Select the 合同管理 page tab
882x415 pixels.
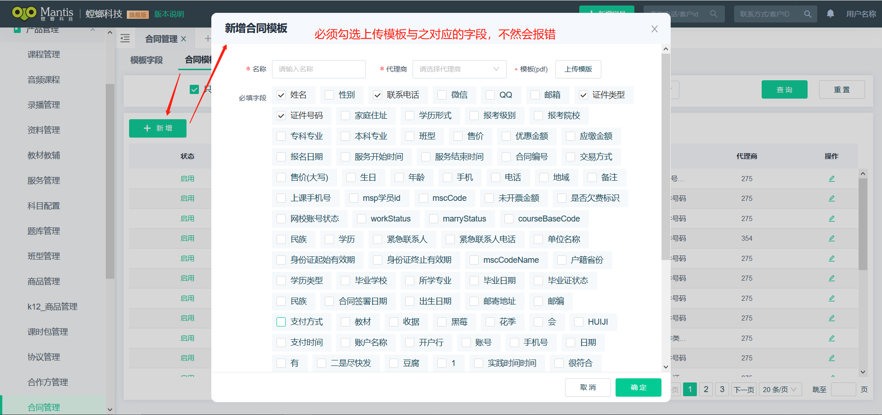coord(161,39)
